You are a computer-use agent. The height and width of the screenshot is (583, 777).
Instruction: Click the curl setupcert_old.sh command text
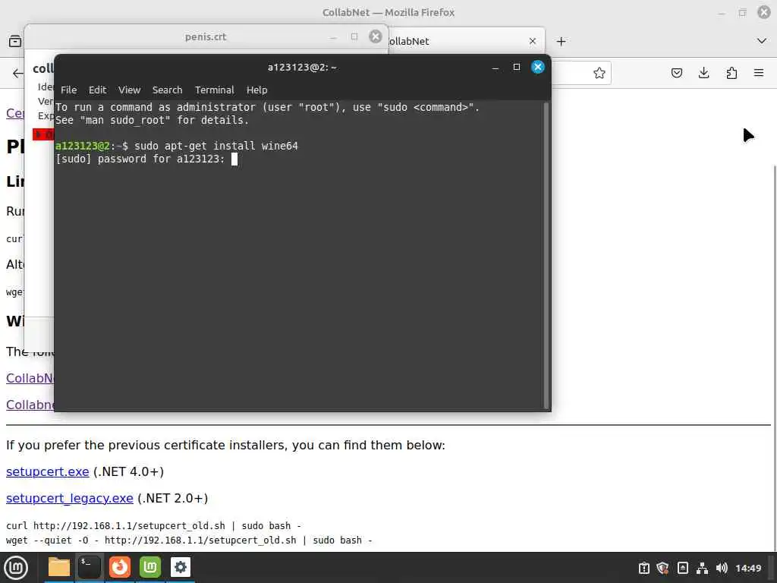click(x=153, y=525)
